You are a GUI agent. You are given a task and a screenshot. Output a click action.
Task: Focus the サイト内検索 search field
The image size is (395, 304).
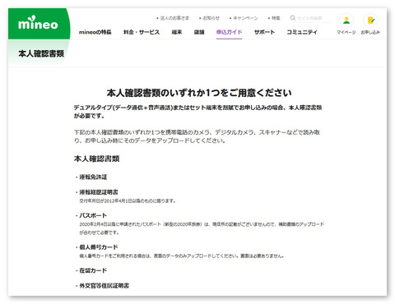click(x=314, y=18)
